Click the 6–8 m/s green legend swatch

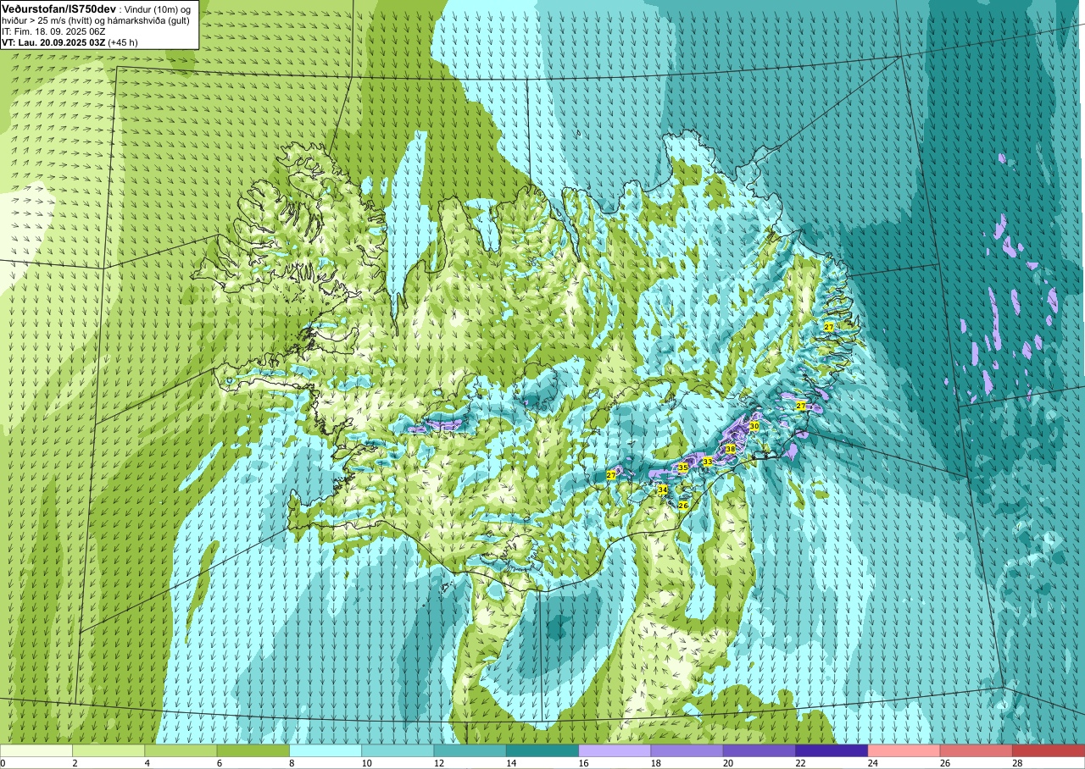click(x=253, y=750)
